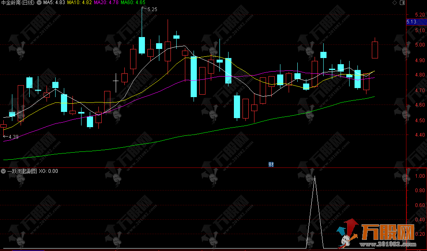Toggle the side panel icon at chart top
427x251 pixels.
(x=402, y=3)
